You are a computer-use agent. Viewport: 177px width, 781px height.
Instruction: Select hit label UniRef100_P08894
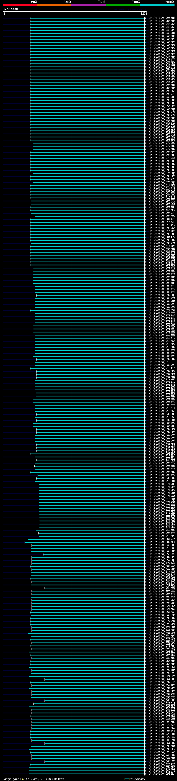tap(162, 740)
